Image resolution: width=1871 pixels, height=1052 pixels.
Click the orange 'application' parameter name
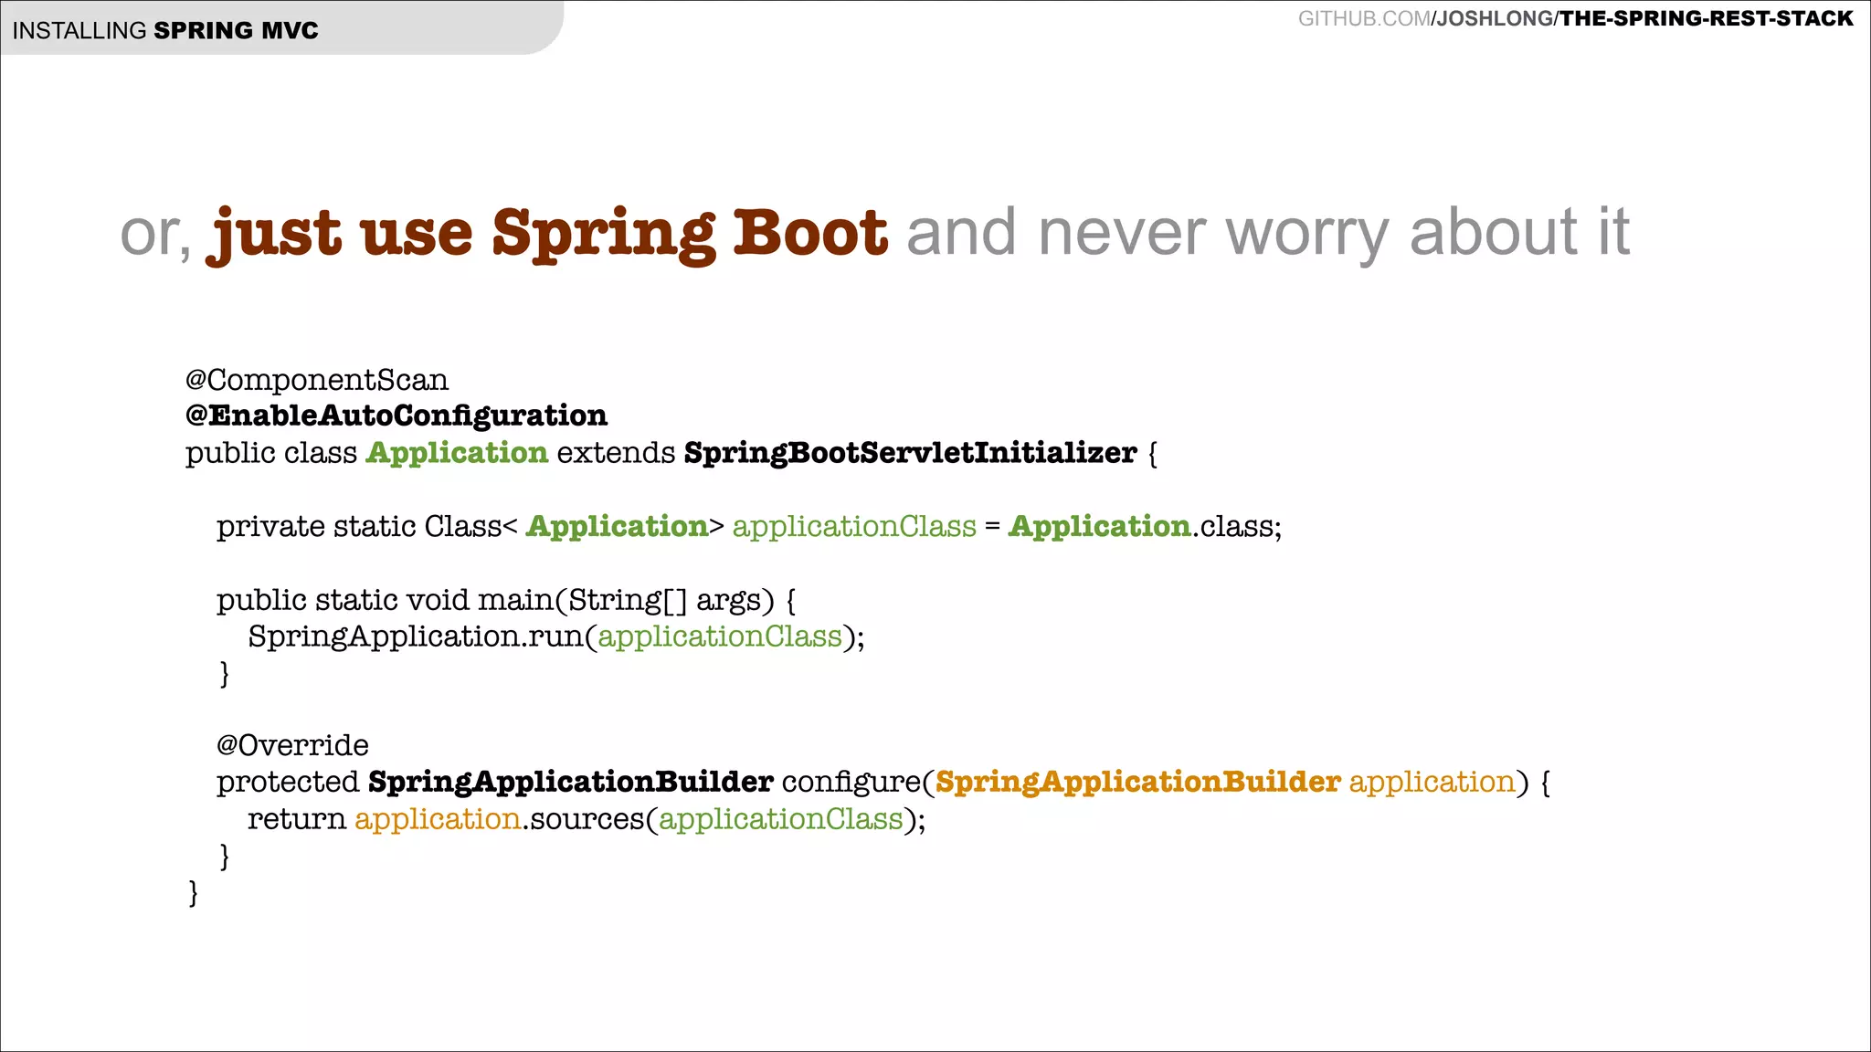click(x=1432, y=782)
